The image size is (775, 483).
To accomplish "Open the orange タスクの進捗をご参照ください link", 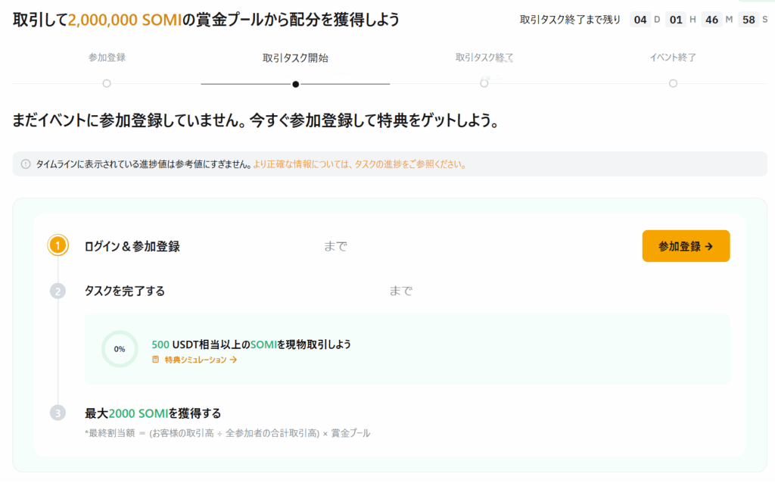I will 359,164.
